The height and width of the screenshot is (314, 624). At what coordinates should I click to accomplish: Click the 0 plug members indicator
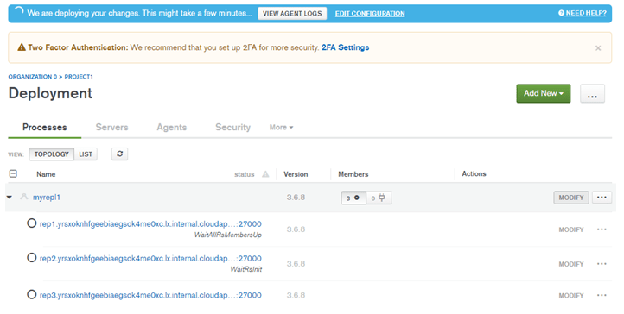click(379, 198)
